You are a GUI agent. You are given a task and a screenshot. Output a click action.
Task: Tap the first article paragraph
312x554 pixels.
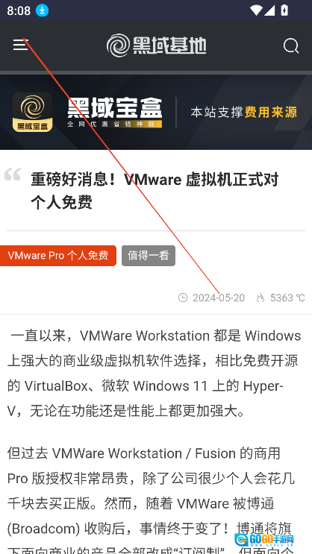click(155, 374)
